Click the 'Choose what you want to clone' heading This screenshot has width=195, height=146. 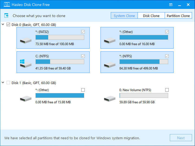tap(39, 16)
